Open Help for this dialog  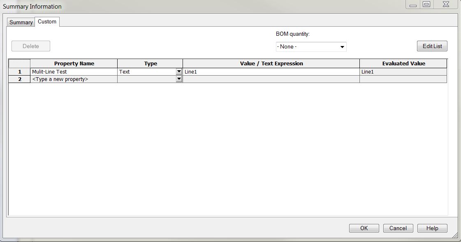click(432, 228)
